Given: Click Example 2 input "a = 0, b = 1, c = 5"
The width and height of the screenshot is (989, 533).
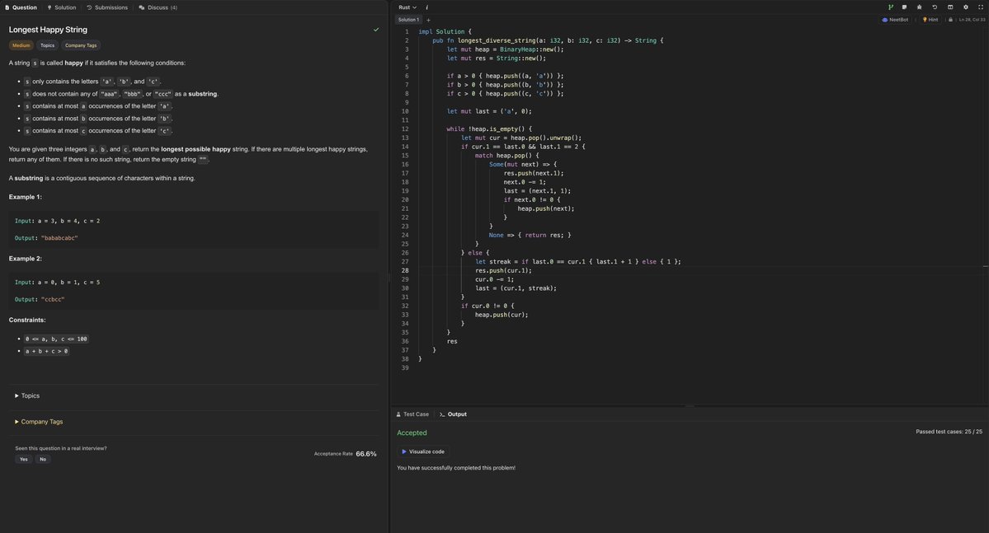Looking at the screenshot, I should tap(68, 283).
